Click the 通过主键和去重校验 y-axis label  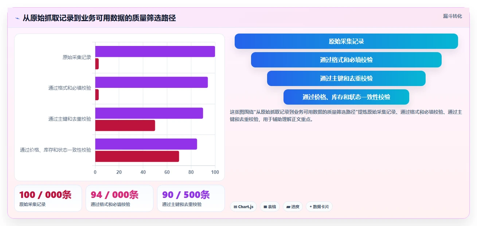pyautogui.click(x=70, y=119)
